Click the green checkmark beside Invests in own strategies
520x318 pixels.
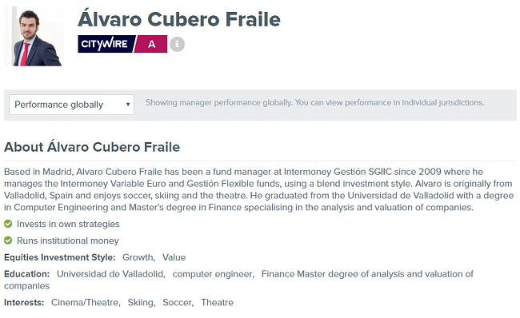(8, 224)
